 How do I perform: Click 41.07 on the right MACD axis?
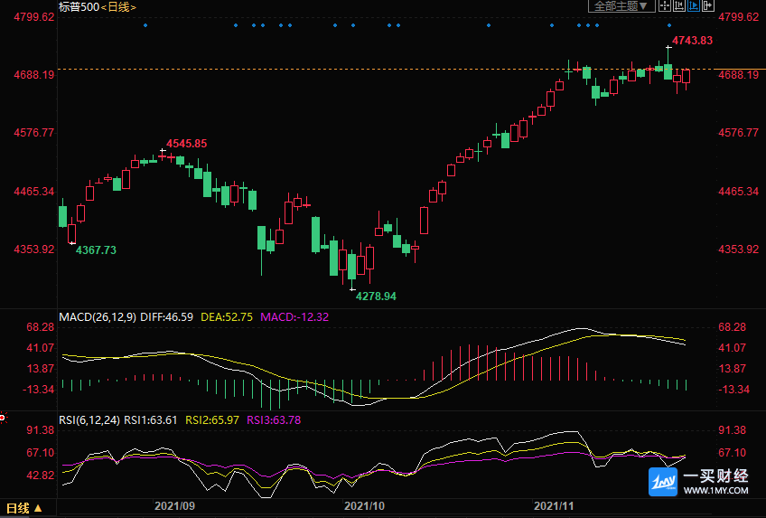[732, 348]
